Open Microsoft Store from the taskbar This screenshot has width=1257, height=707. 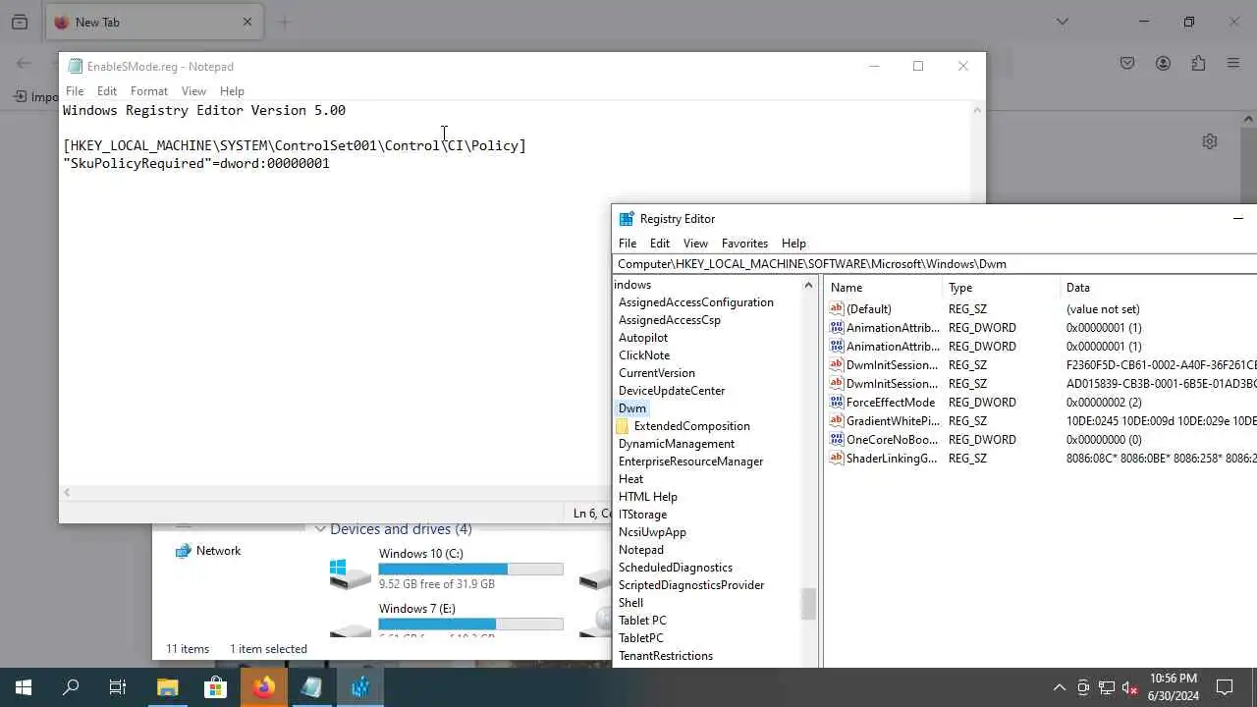[x=215, y=687]
